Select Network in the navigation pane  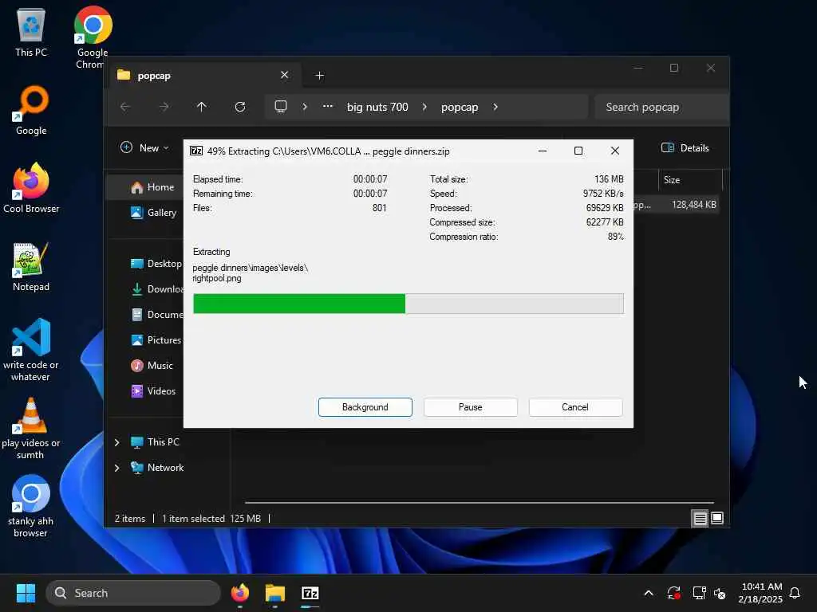click(157, 468)
